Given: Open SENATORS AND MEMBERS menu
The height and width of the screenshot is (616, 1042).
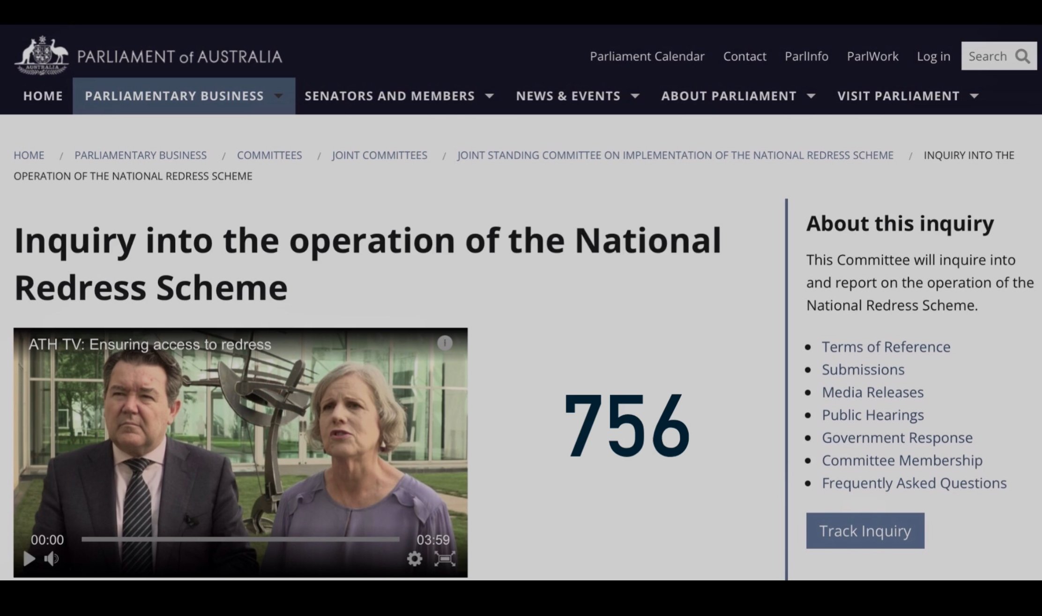Looking at the screenshot, I should [390, 96].
